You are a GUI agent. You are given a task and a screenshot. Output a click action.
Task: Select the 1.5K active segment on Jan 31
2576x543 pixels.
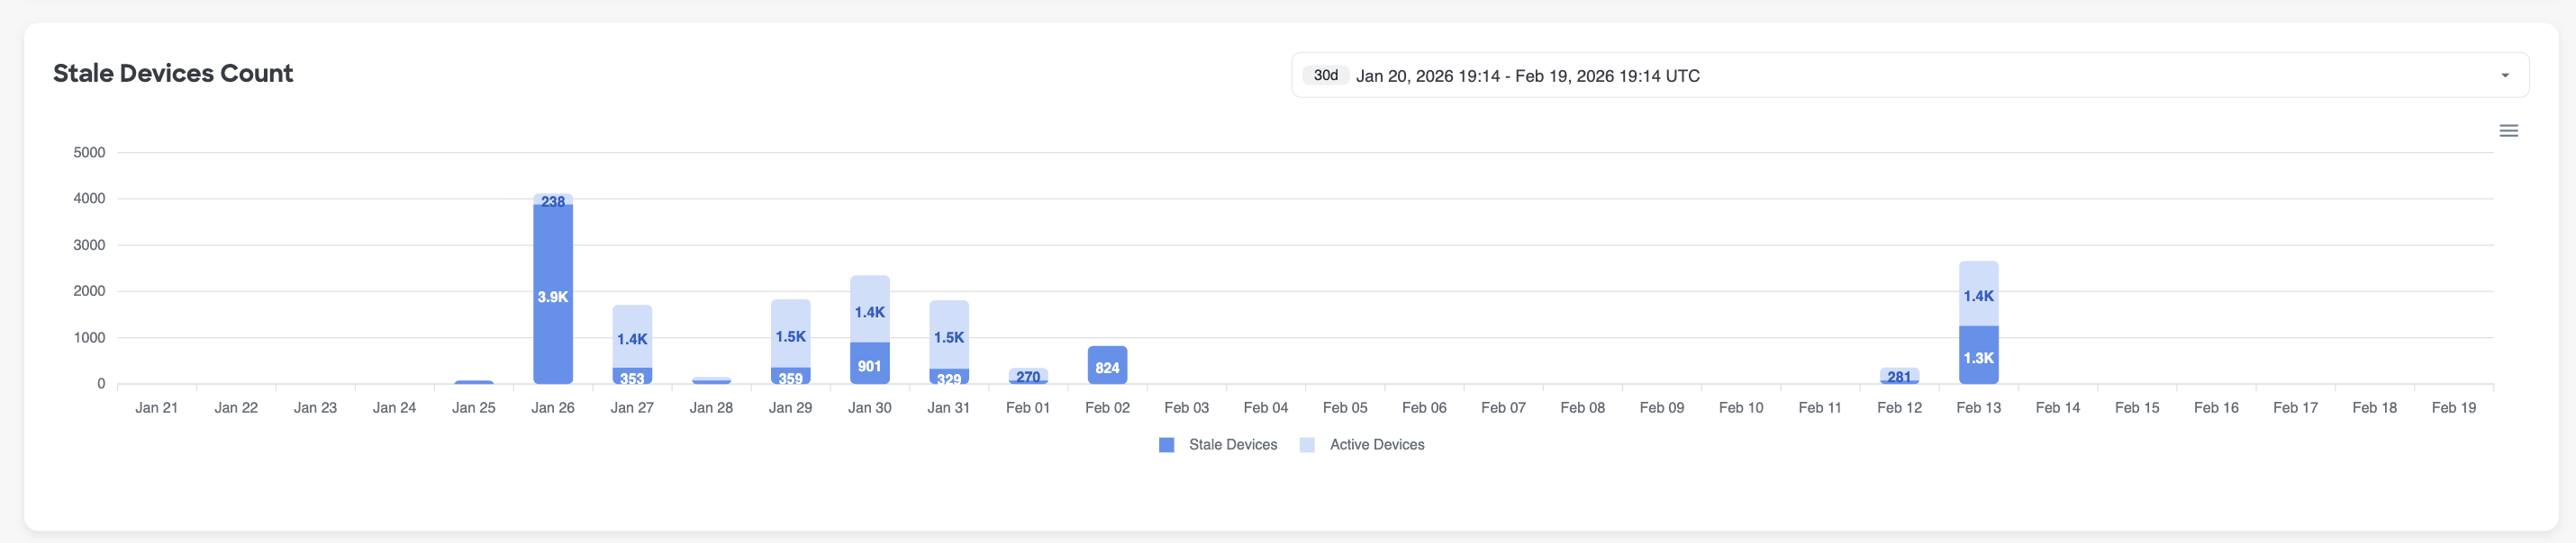coord(948,335)
